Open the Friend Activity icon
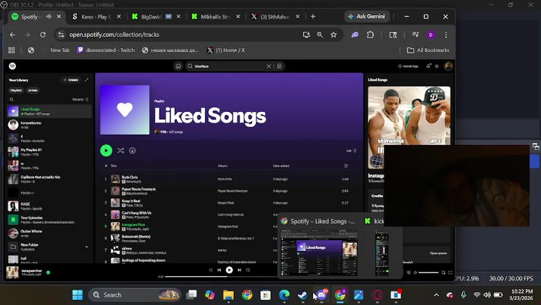Screen dimensions: 541x305 pos(437,66)
